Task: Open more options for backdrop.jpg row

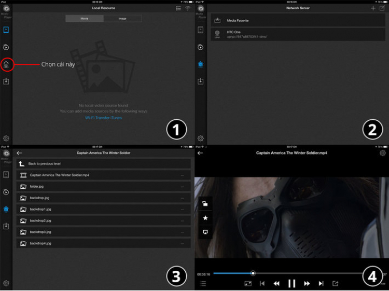Action: tap(183, 198)
